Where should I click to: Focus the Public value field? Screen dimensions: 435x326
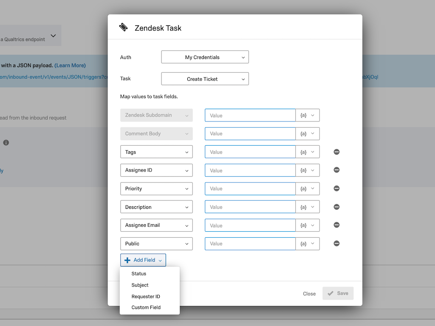(x=250, y=244)
